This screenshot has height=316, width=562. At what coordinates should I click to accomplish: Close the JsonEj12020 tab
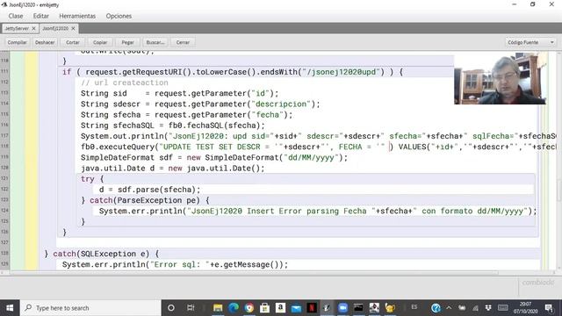point(73,28)
